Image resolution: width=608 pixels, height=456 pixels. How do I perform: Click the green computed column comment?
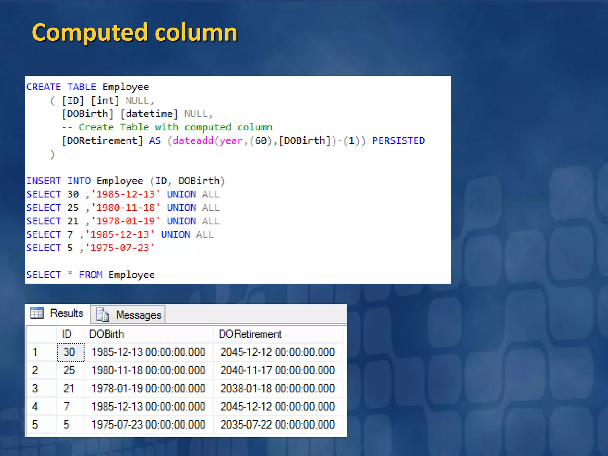[167, 127]
